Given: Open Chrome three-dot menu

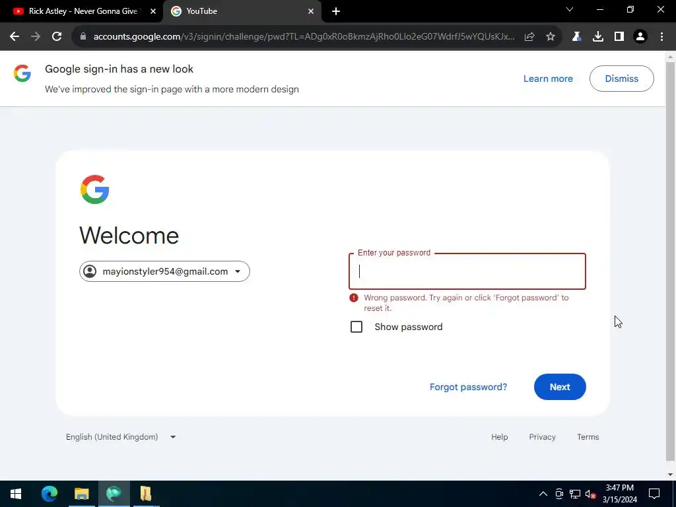Looking at the screenshot, I should (661, 37).
